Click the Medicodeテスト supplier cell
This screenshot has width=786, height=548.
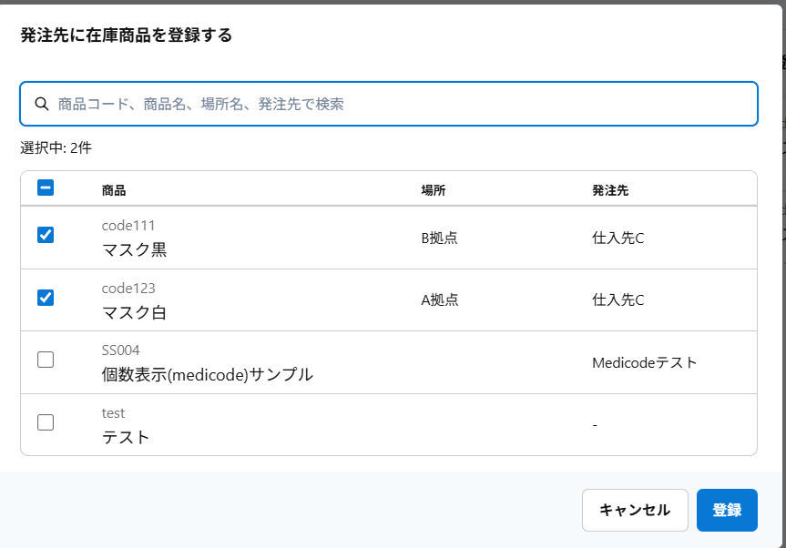click(644, 362)
